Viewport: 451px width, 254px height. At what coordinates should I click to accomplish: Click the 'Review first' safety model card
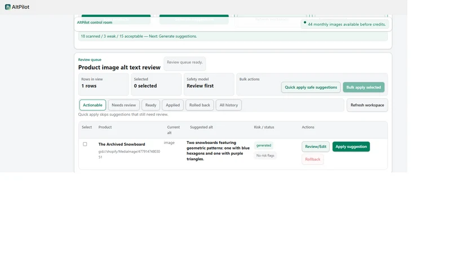click(x=209, y=84)
